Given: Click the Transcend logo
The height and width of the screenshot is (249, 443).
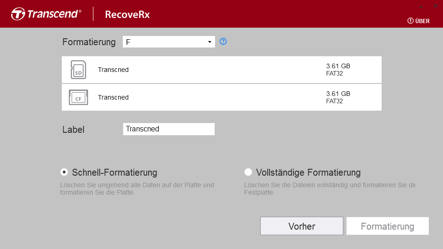Looking at the screenshot, I should (x=46, y=14).
